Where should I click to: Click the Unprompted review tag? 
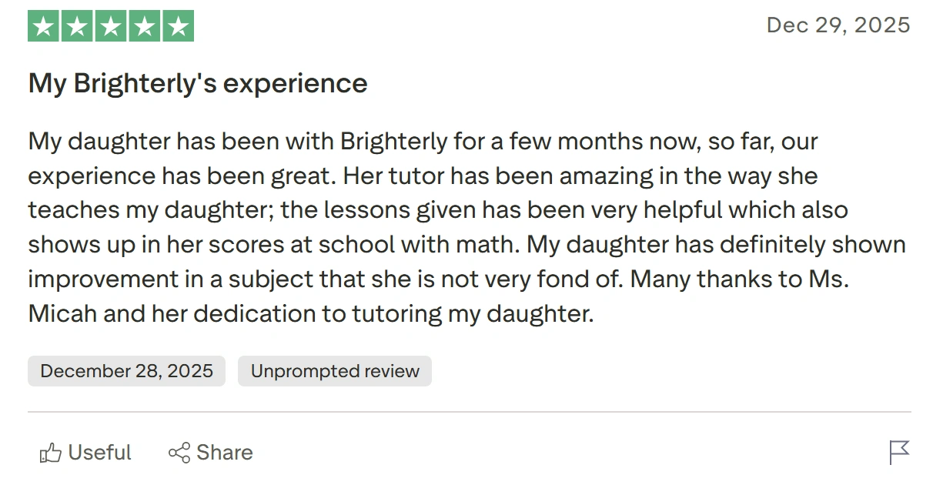tap(335, 371)
